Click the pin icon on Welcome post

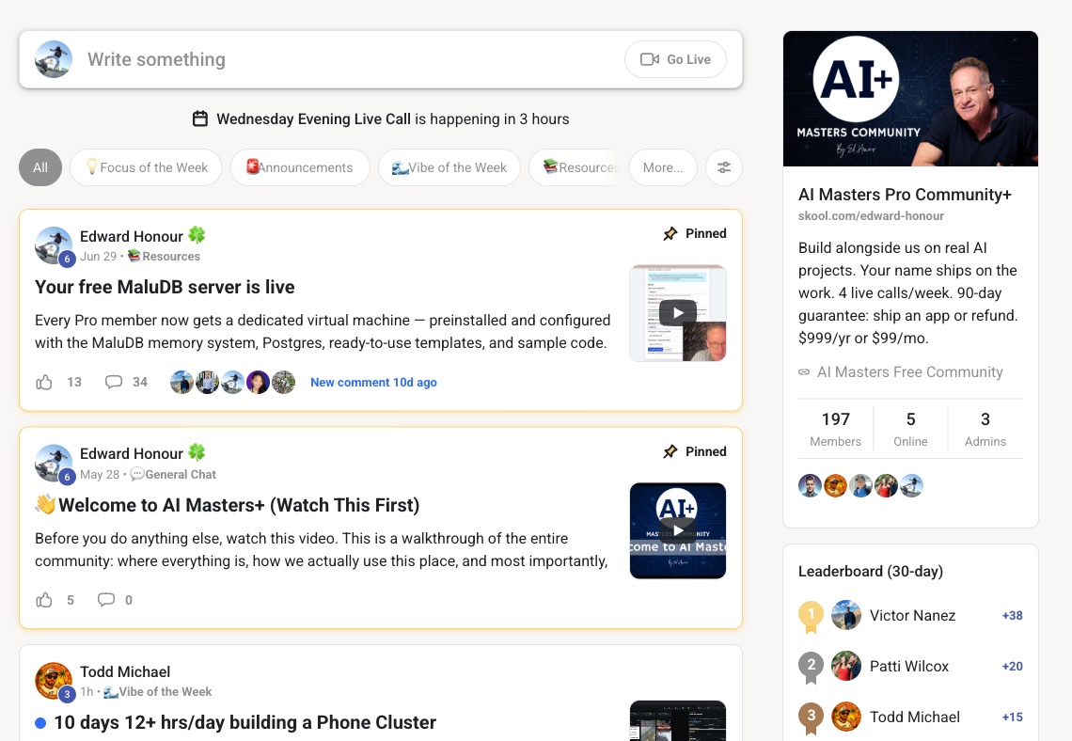pos(670,452)
